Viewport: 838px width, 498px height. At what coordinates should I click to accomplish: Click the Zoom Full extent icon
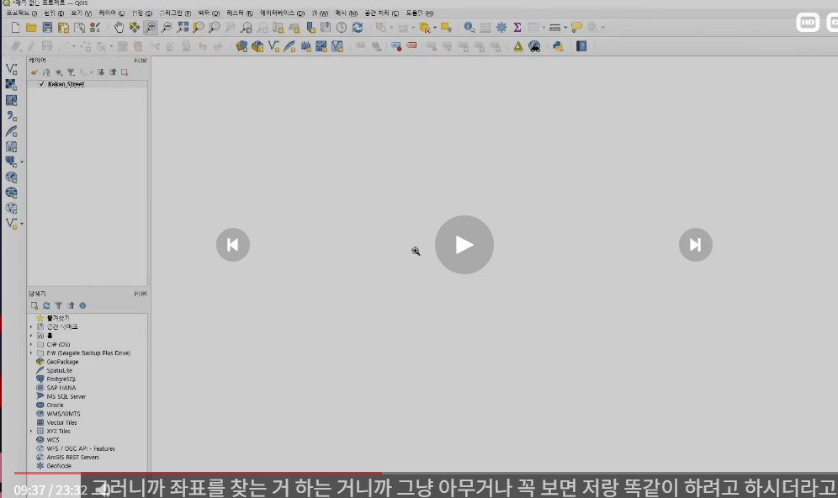183,27
